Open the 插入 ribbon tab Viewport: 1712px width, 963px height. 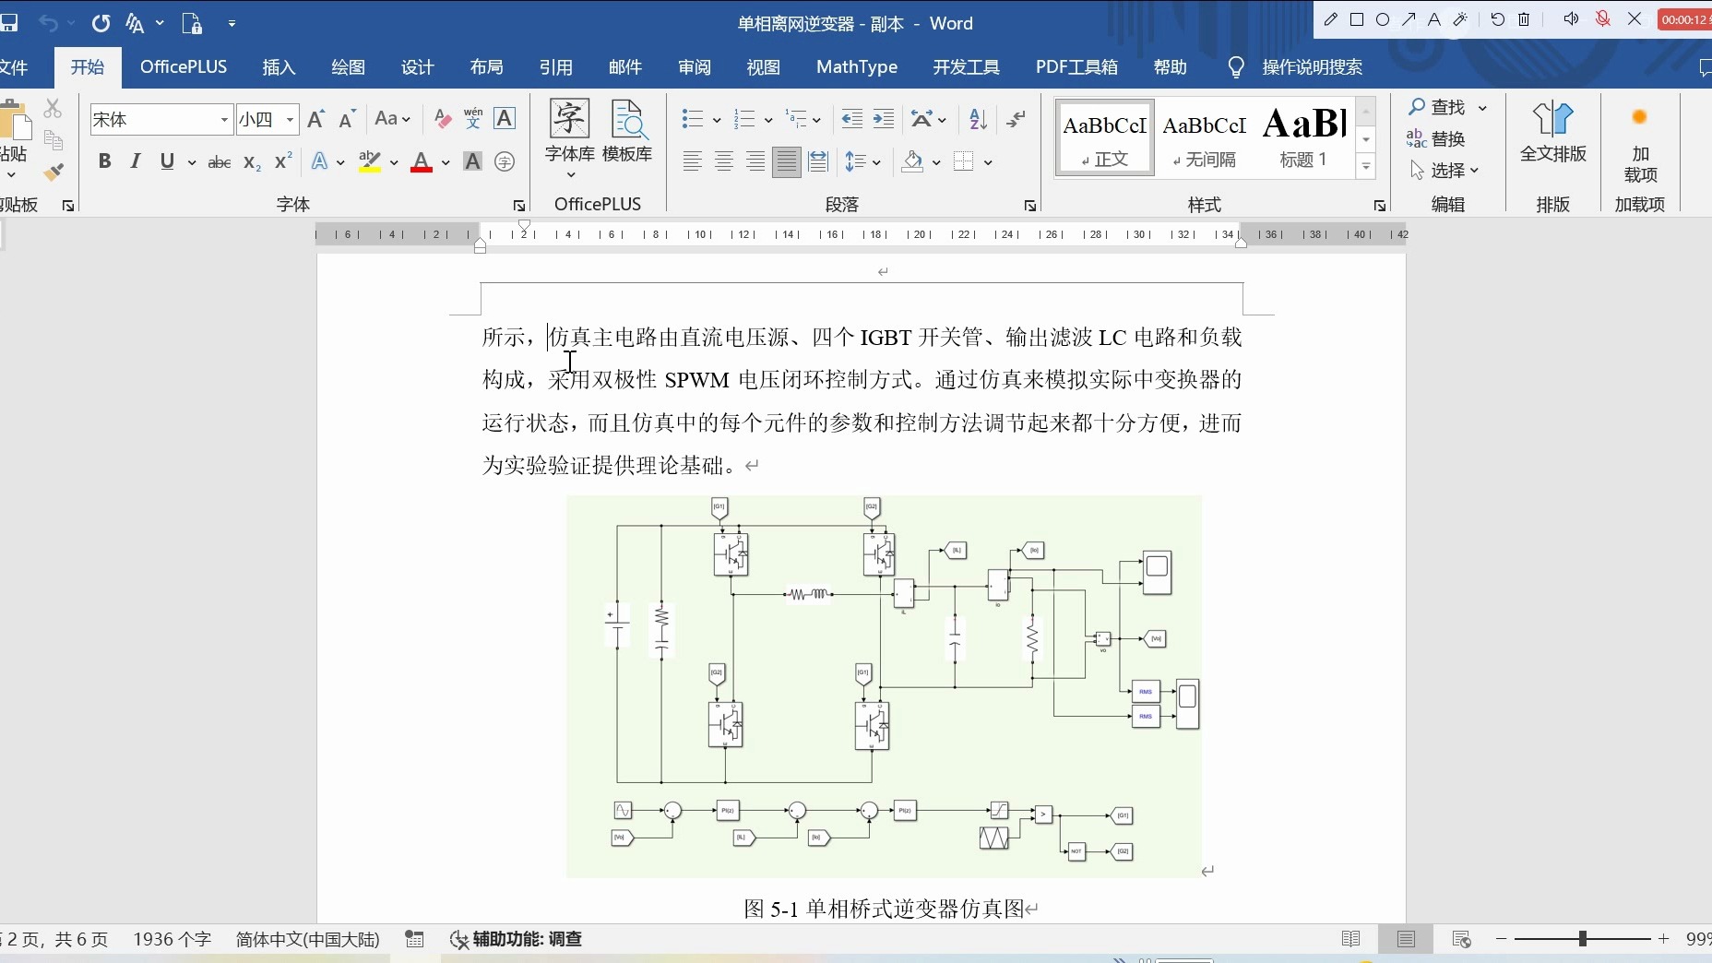coord(278,66)
